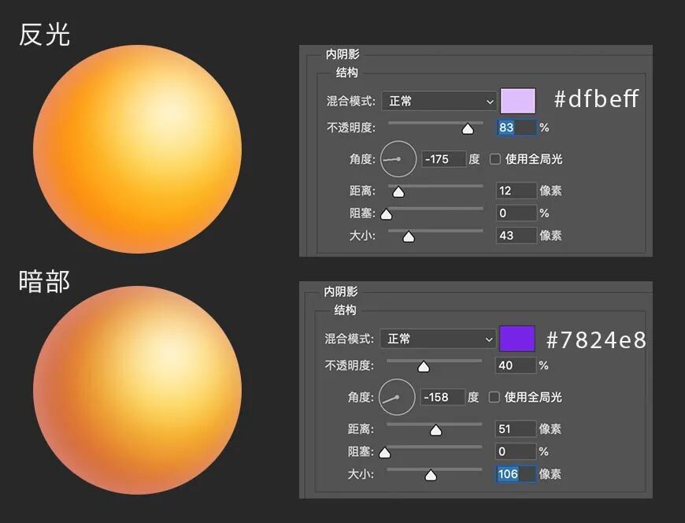Click 内阴影 title of upper panel
Image resolution: width=685 pixels, height=523 pixels.
(342, 54)
